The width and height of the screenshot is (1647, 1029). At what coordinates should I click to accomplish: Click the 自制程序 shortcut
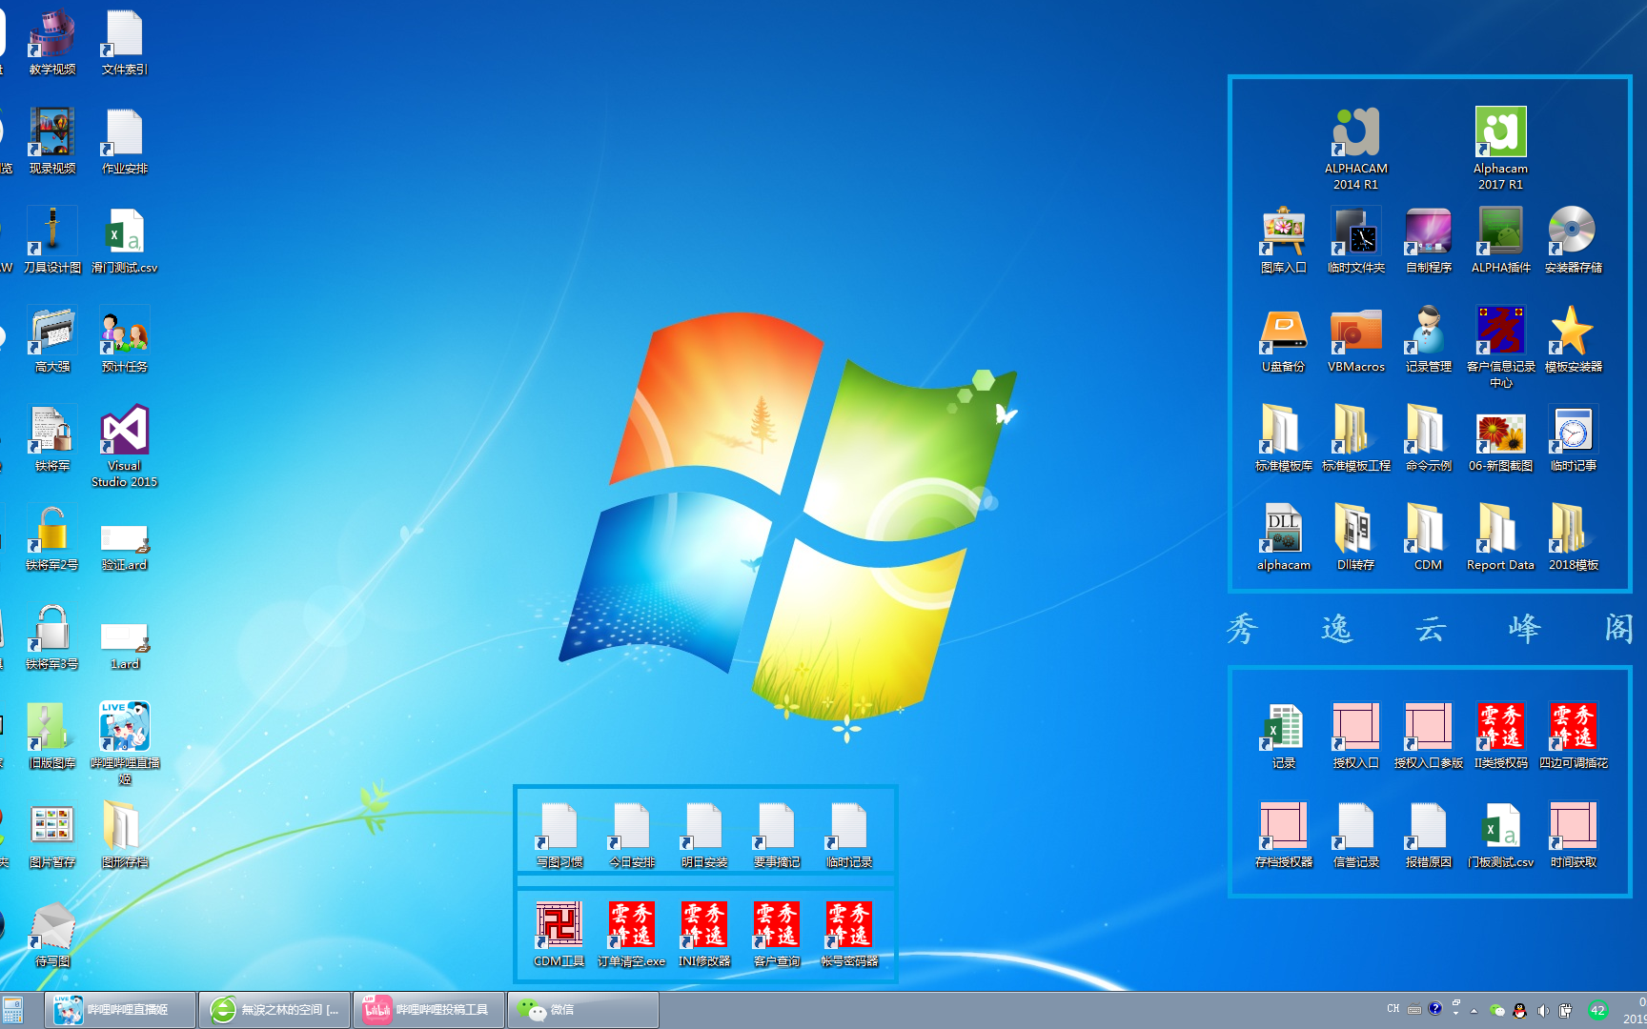pos(1428,240)
